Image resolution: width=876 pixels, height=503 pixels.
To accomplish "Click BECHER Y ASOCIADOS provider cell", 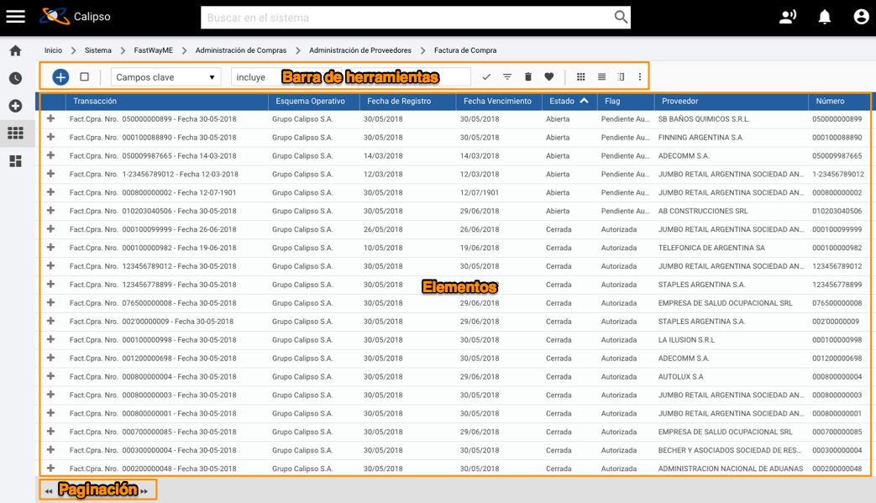I will [x=730, y=451].
